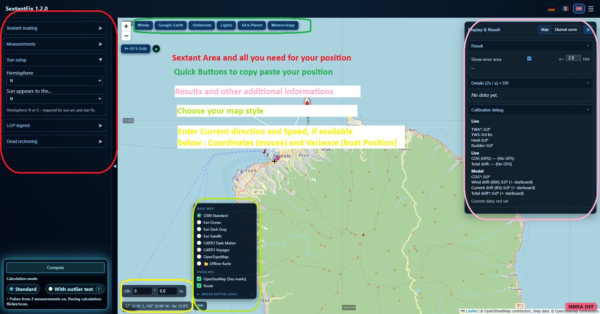Expand the Measurements section
Viewport: 600px width, 314px height.
pyautogui.click(x=54, y=44)
